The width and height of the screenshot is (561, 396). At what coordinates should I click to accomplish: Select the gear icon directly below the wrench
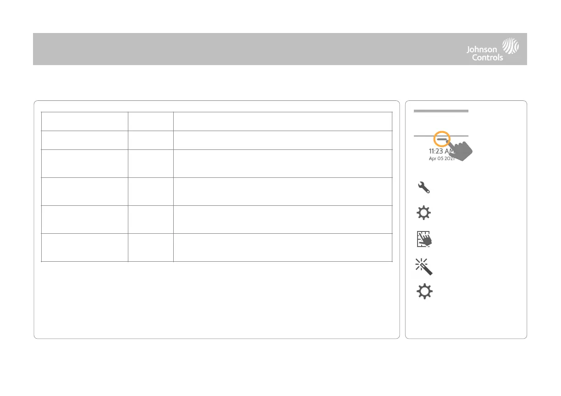coord(425,214)
